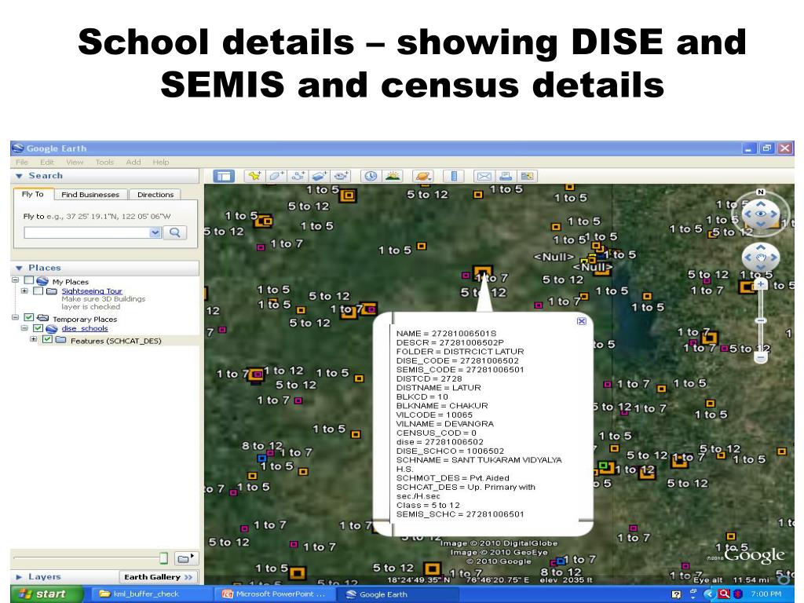Image resolution: width=804 pixels, height=603 pixels.
Task: Click the map zoom slider track
Action: tap(761, 321)
